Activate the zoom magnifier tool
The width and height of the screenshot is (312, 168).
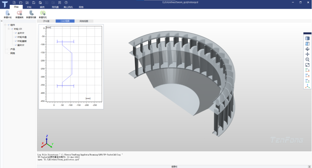[x=307, y=60]
